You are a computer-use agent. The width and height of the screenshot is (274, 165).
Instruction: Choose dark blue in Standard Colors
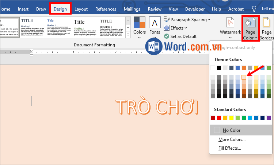point(262,118)
